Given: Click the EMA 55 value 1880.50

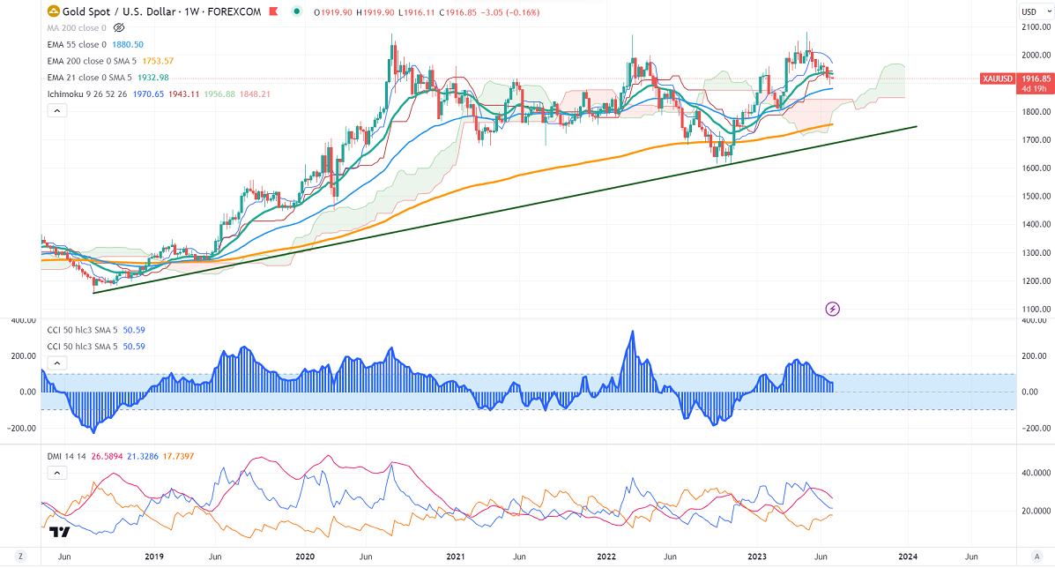Looking at the screenshot, I should (x=128, y=44).
